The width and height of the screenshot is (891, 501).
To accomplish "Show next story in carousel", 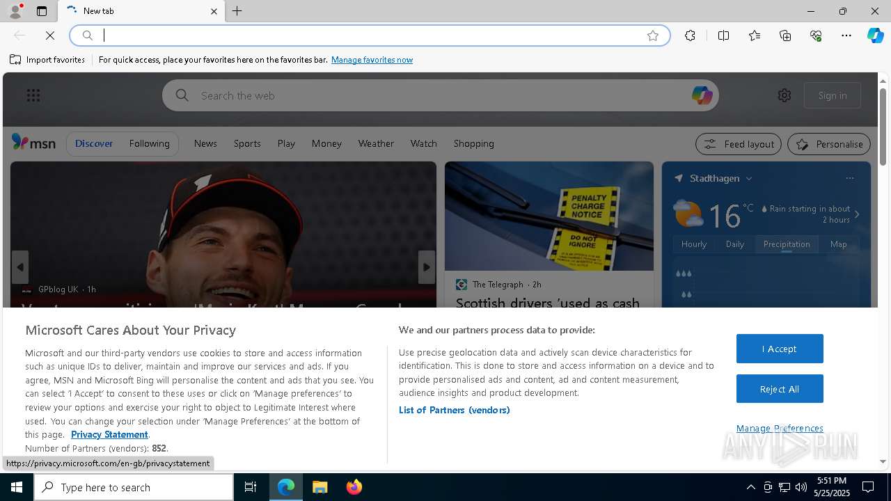I will coord(427,267).
